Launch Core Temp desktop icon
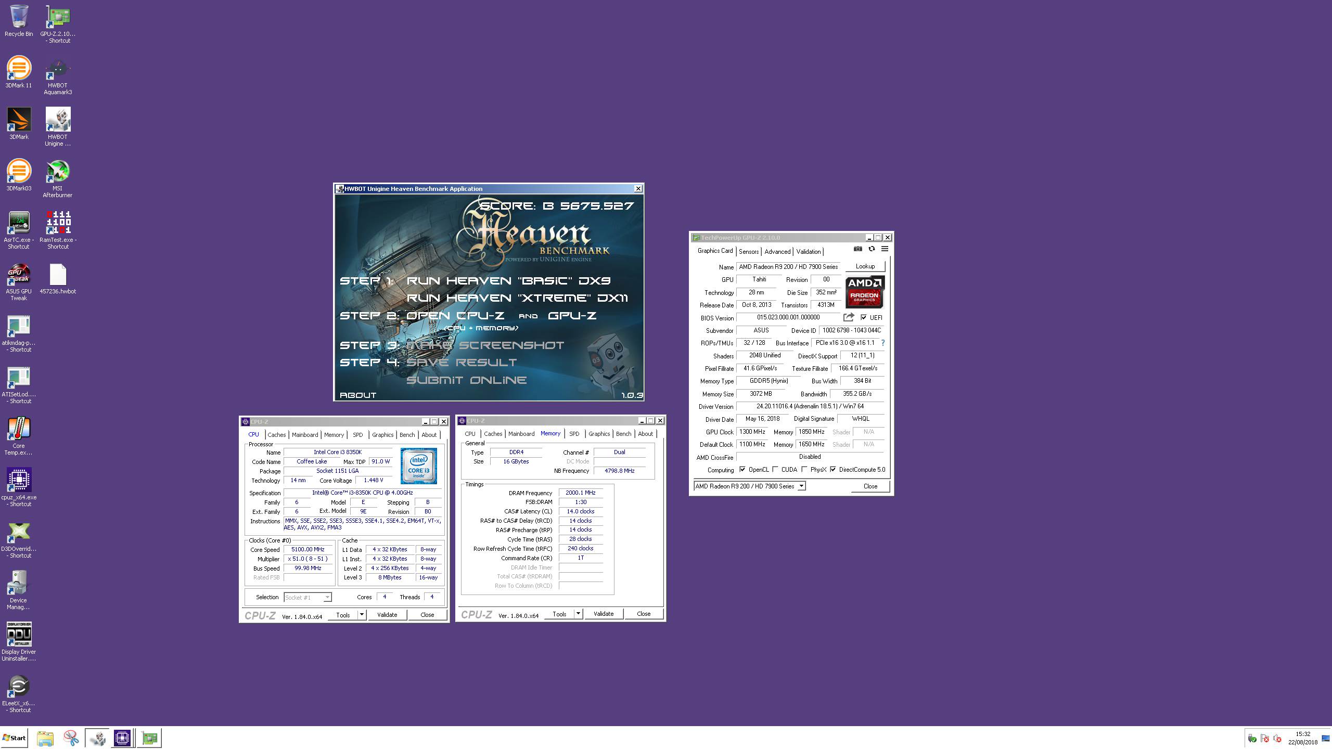Screen dimensions: 1332x749 [19, 436]
